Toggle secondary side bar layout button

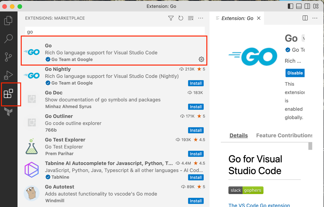pyautogui.click(x=307, y=6)
